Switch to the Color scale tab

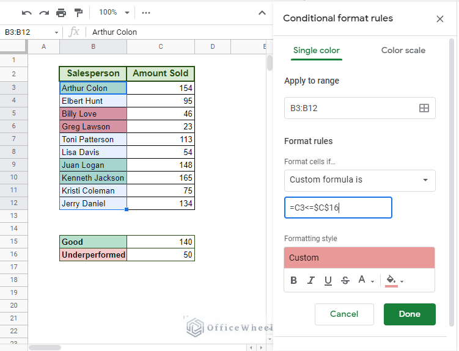pos(403,50)
